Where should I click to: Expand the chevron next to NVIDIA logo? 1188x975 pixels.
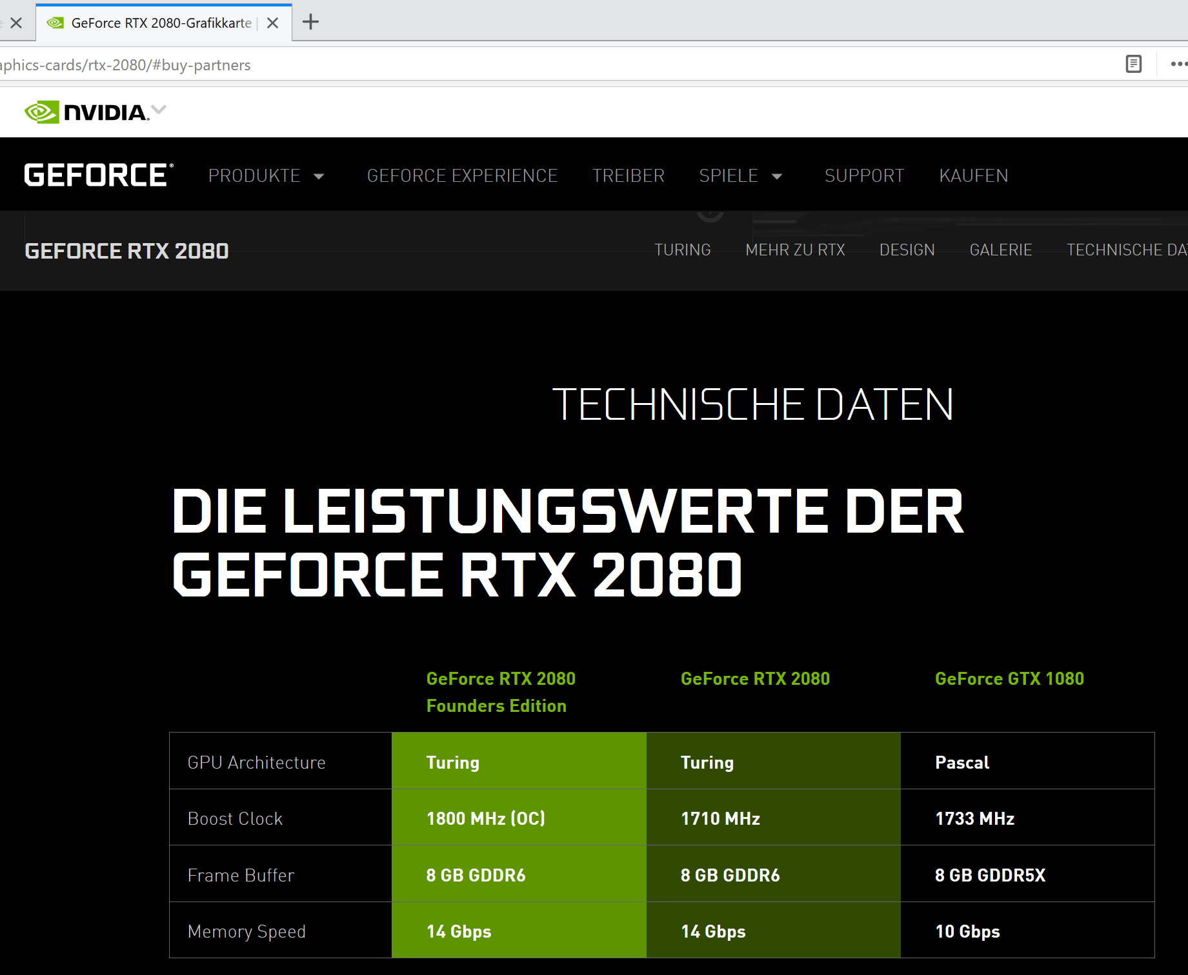coord(159,110)
